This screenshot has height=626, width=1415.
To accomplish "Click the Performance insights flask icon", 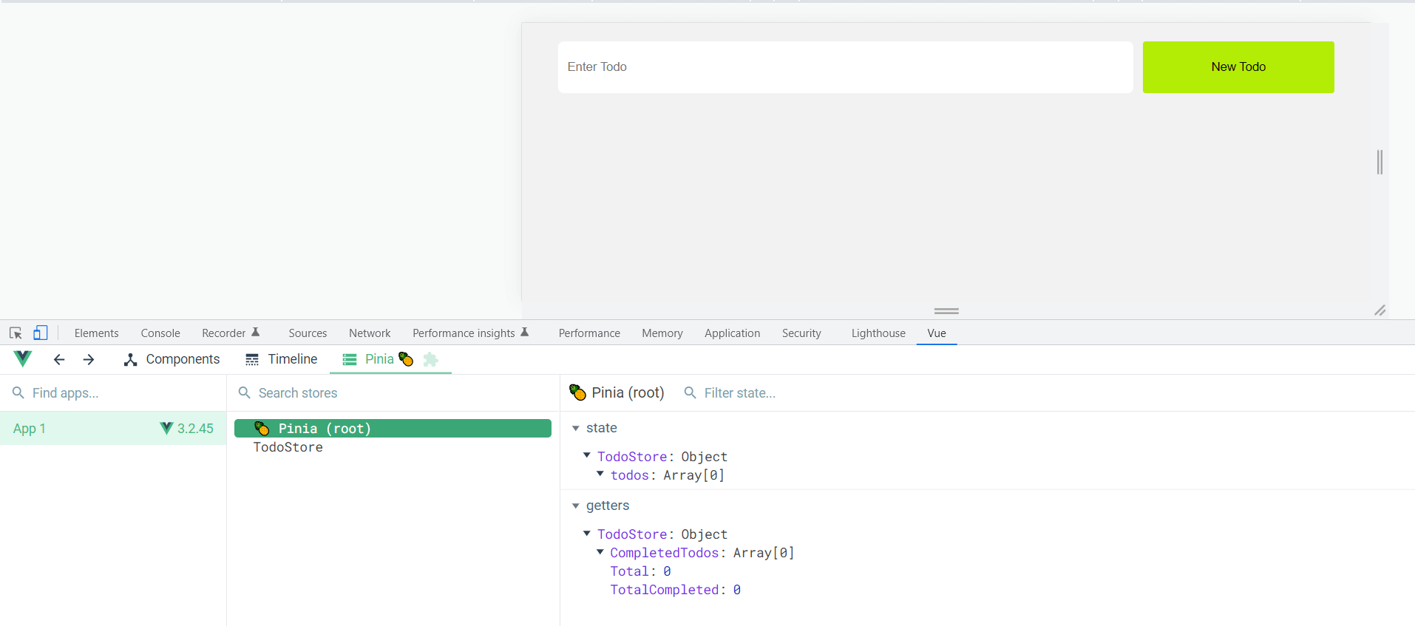I will 525,333.
